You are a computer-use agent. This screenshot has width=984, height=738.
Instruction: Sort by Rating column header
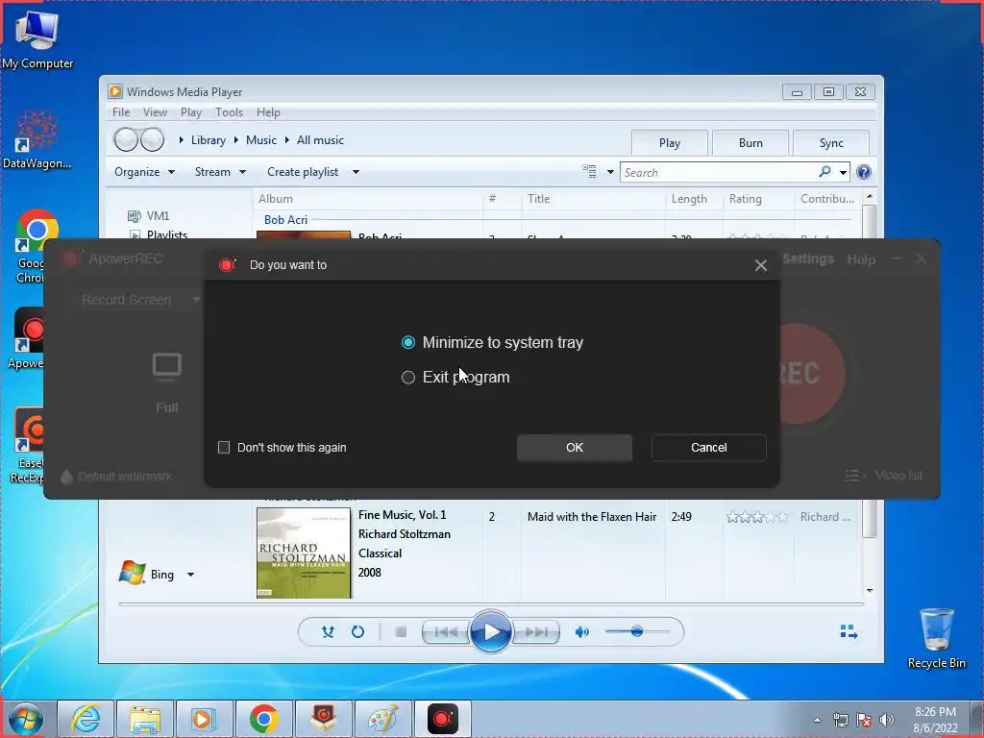point(745,199)
